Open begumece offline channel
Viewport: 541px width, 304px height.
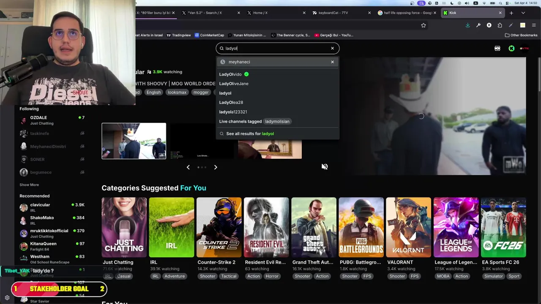point(52,172)
